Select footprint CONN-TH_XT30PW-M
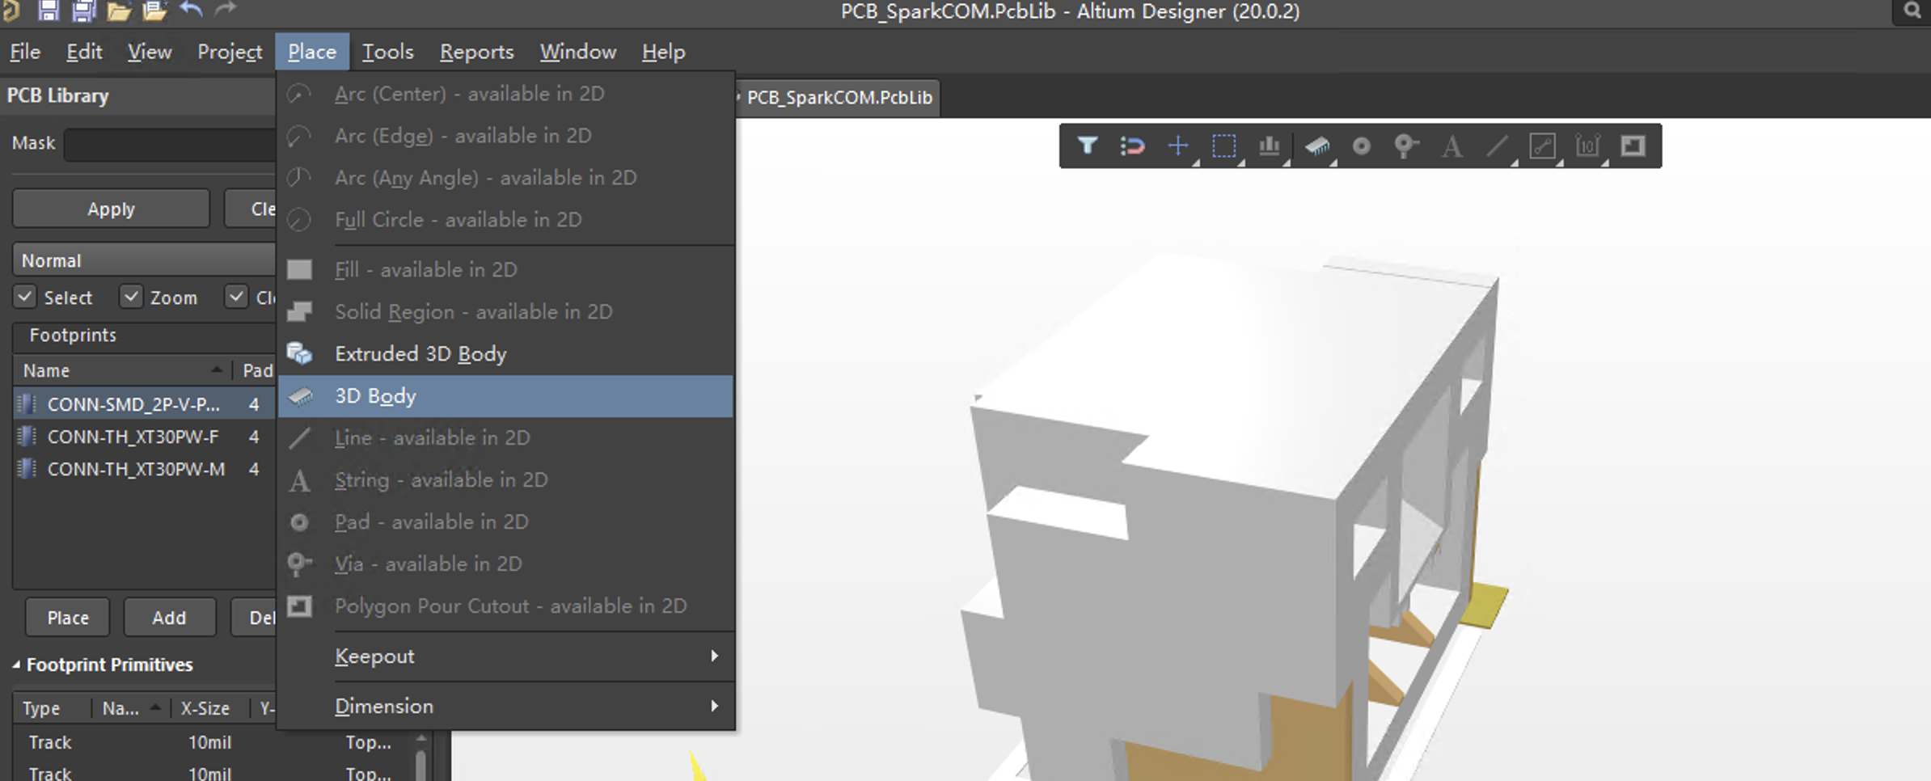 pyautogui.click(x=146, y=469)
